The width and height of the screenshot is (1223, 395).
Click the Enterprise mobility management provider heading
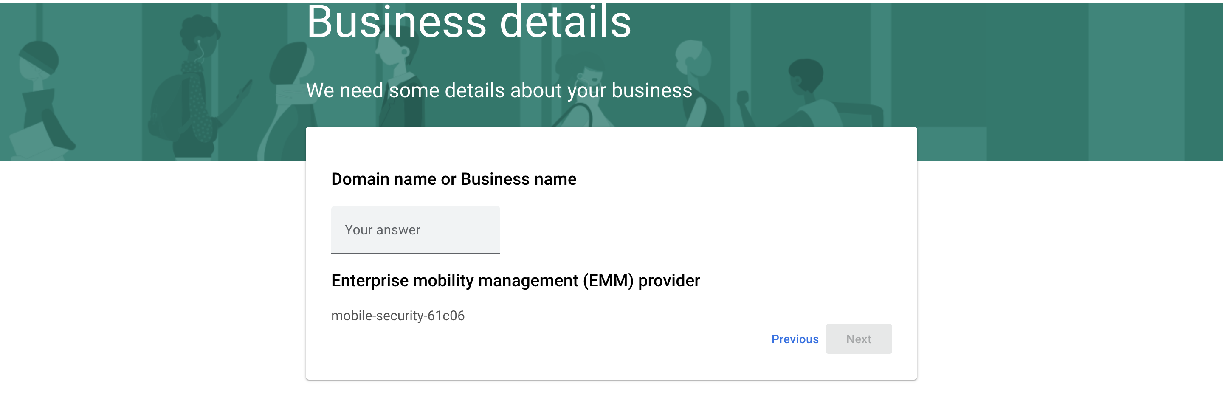pos(515,281)
